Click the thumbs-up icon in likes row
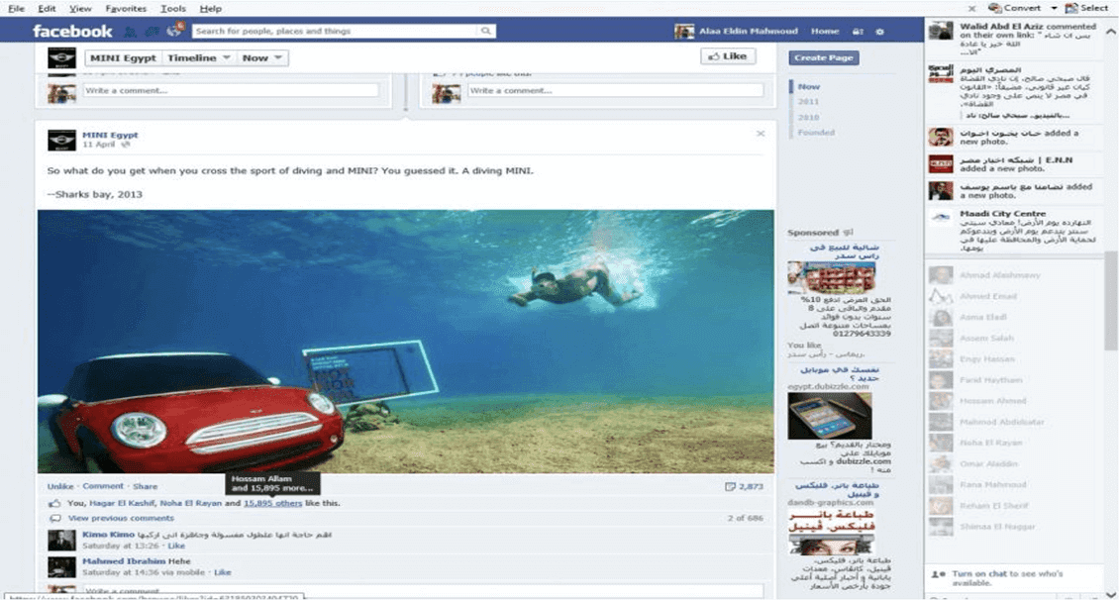 (54, 503)
